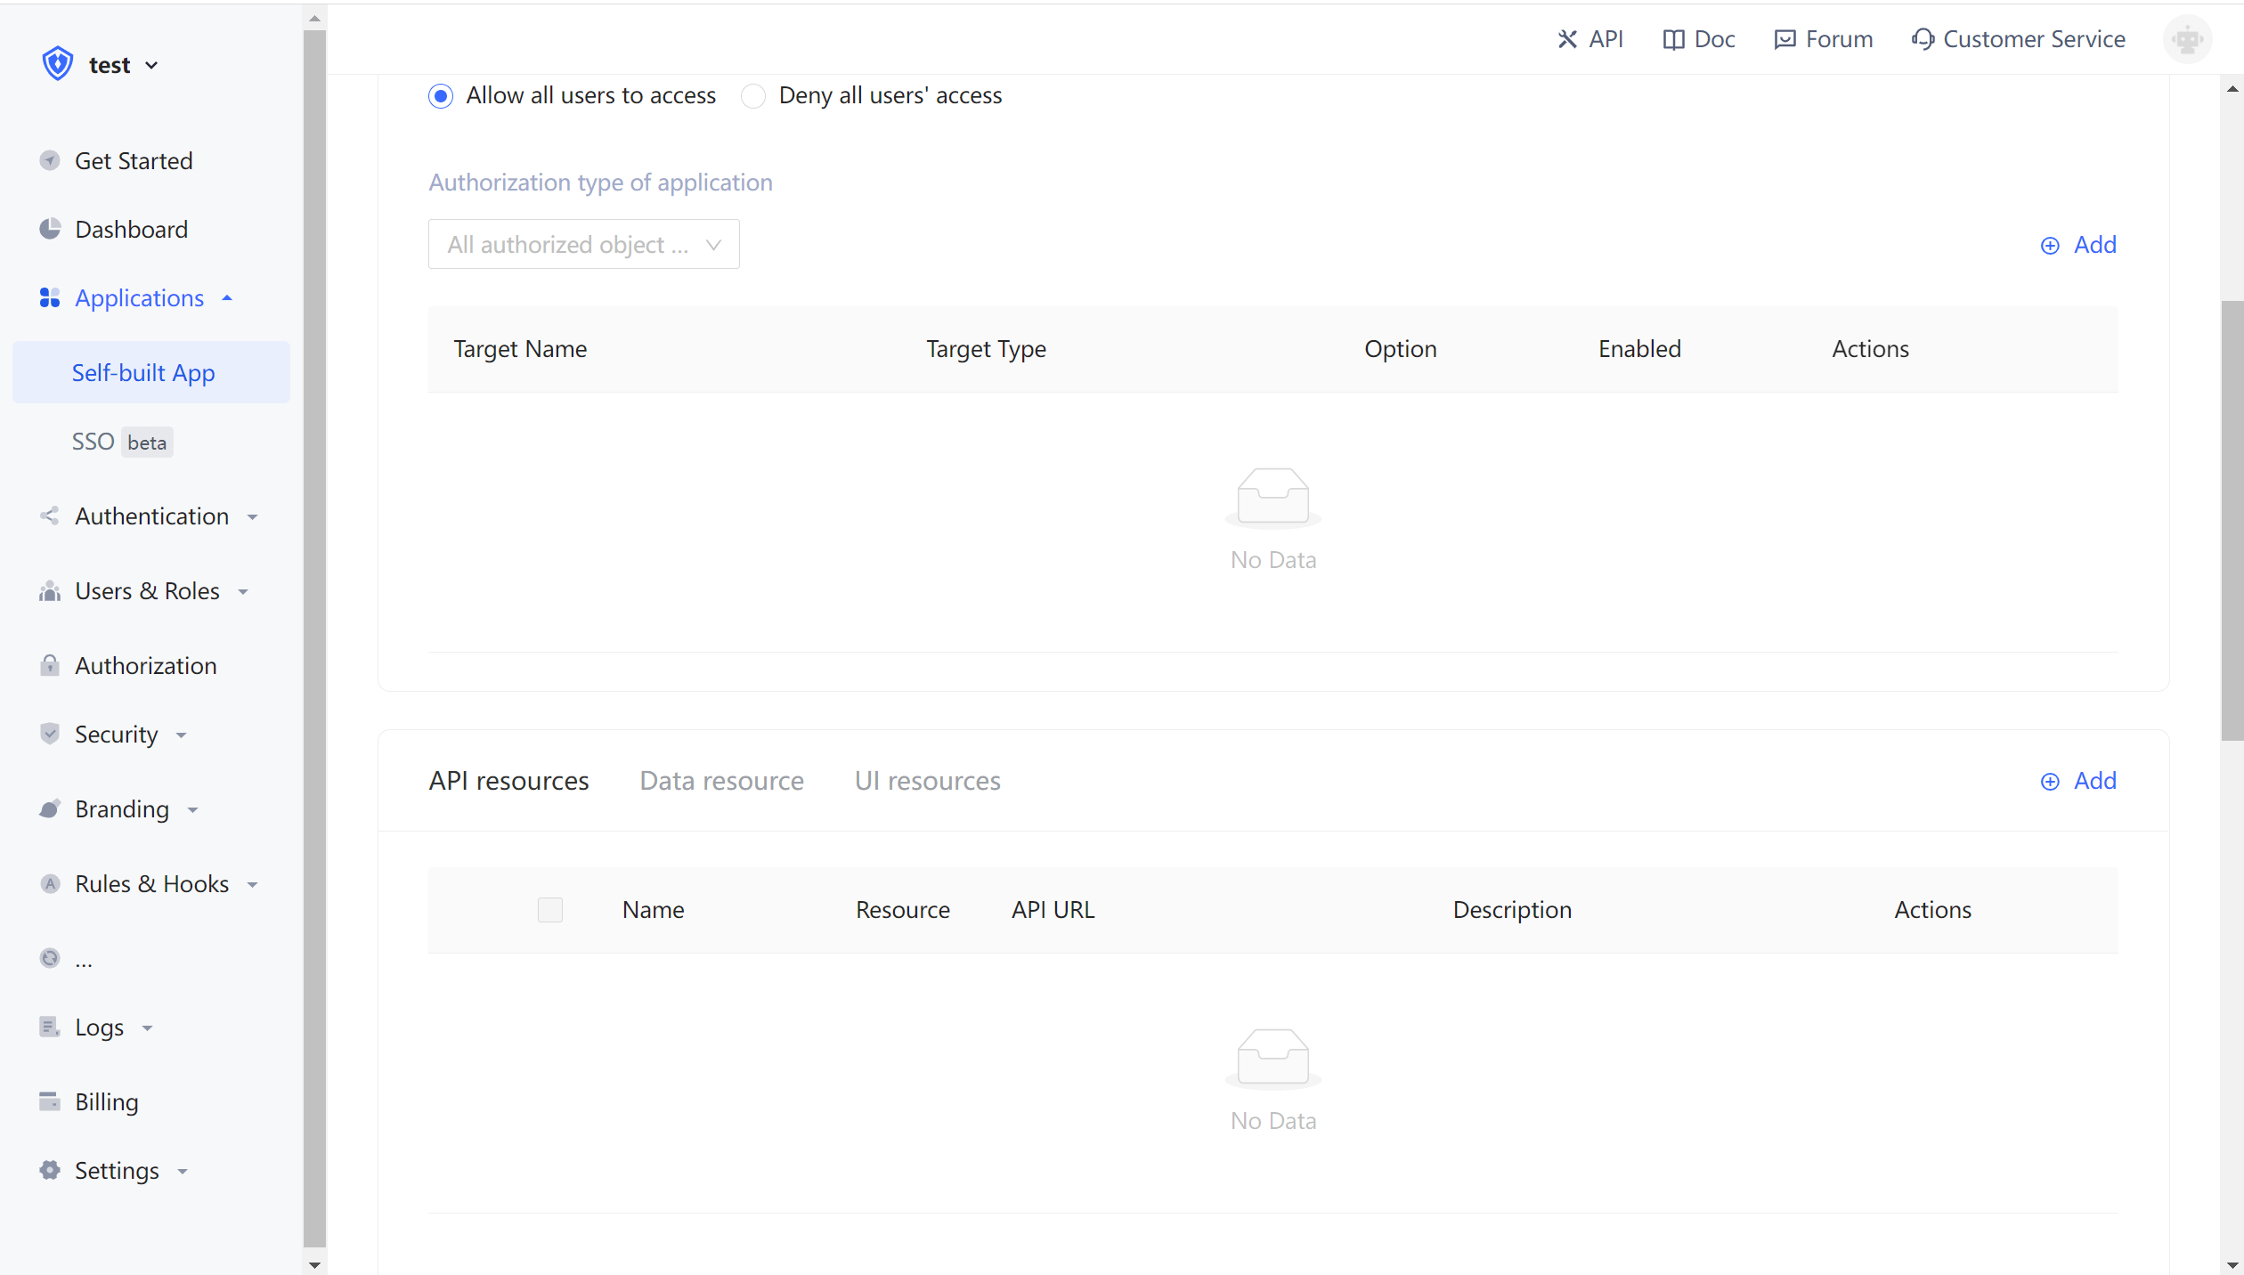Open Dashboard via its pie chart icon

(x=50, y=230)
